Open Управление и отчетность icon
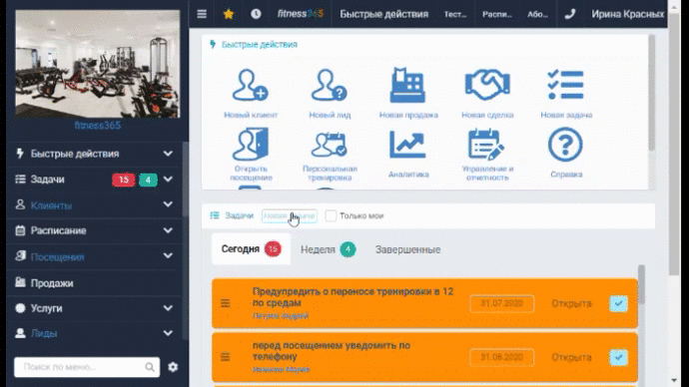This screenshot has height=387, width=689. 487,155
